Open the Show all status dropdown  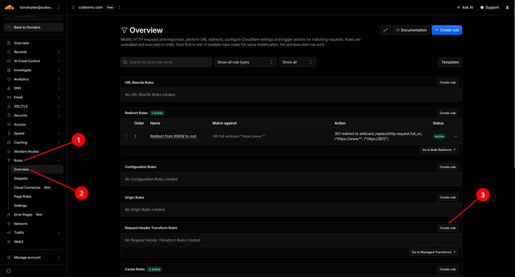coord(297,62)
